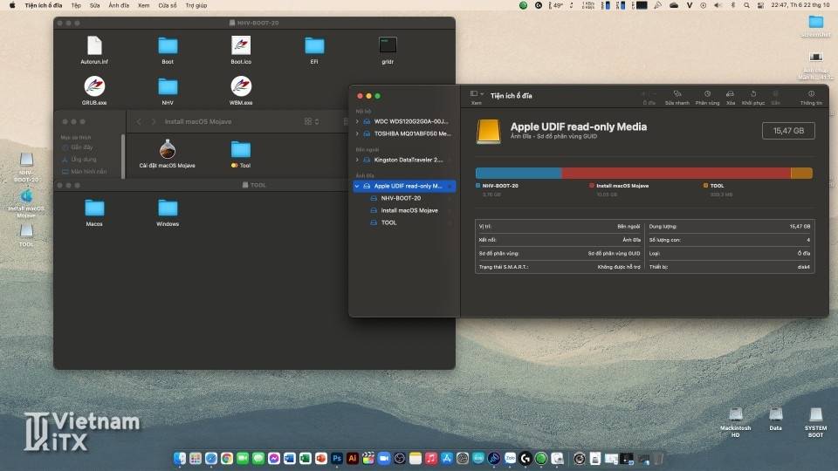This screenshot has width=838, height=471.
Task: Open the Cài đặt macOS Mojave installer icon
Action: [x=168, y=150]
